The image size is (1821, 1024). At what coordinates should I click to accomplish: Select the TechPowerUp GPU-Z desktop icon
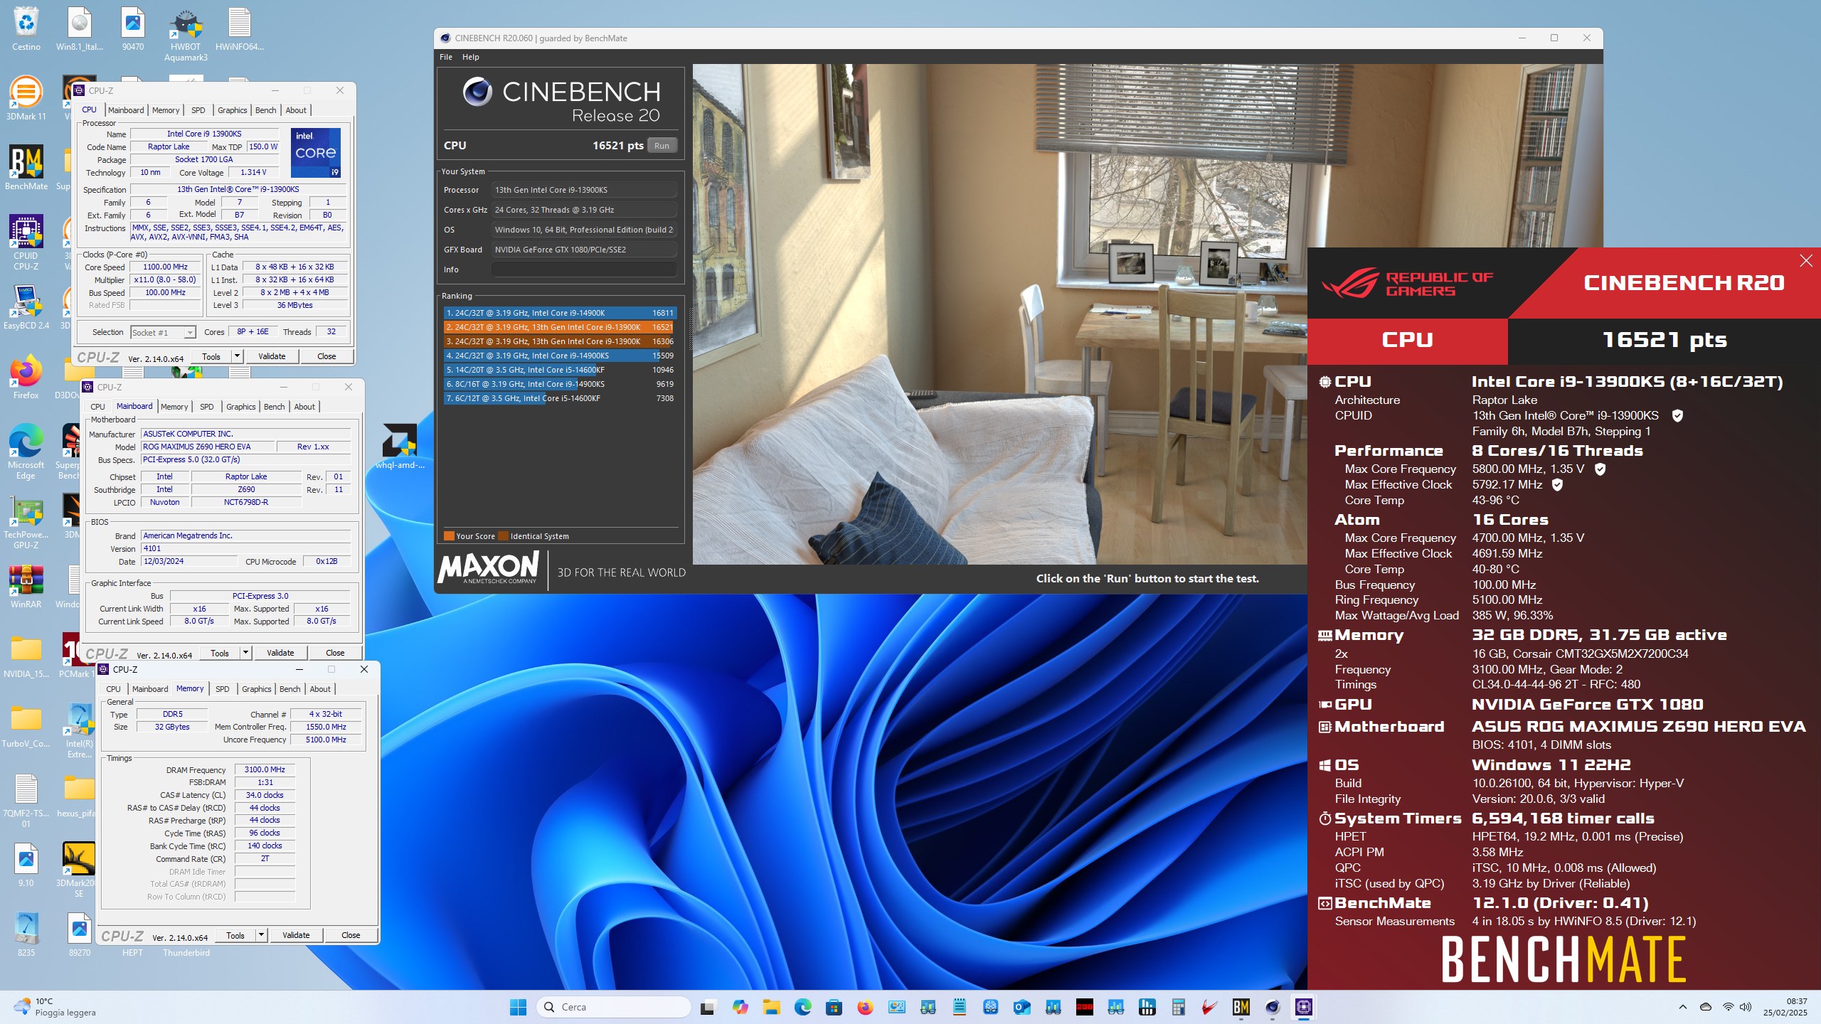26,523
